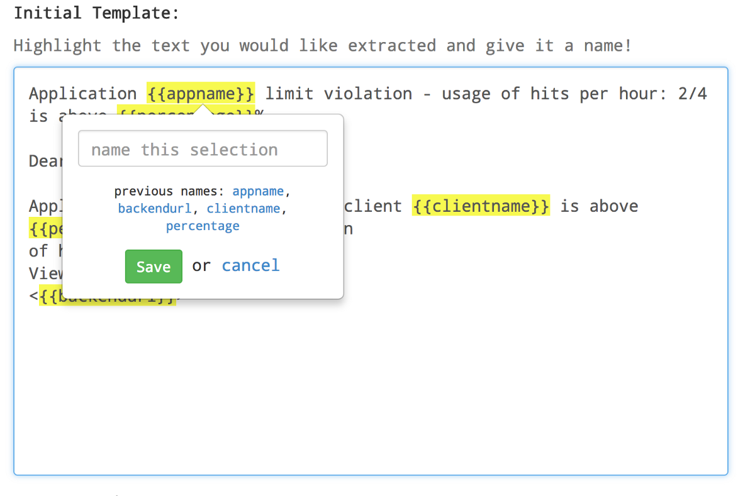Image resolution: width=755 pixels, height=496 pixels.
Task: Click "is above" after the {{clientname}} token
Action: (x=599, y=206)
